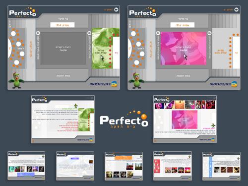Screen dimensions: 248x186
Task: Click the circular icon left of the pink dance floor
Action: pos(158,33)
